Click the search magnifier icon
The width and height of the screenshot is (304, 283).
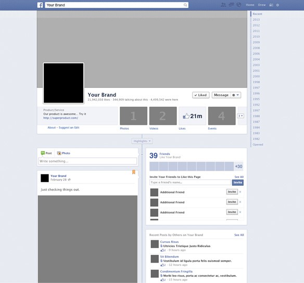pyautogui.click(x=185, y=5)
